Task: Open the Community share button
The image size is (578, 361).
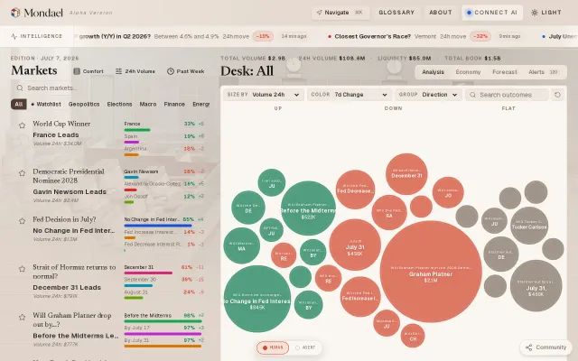Action: coord(545,347)
